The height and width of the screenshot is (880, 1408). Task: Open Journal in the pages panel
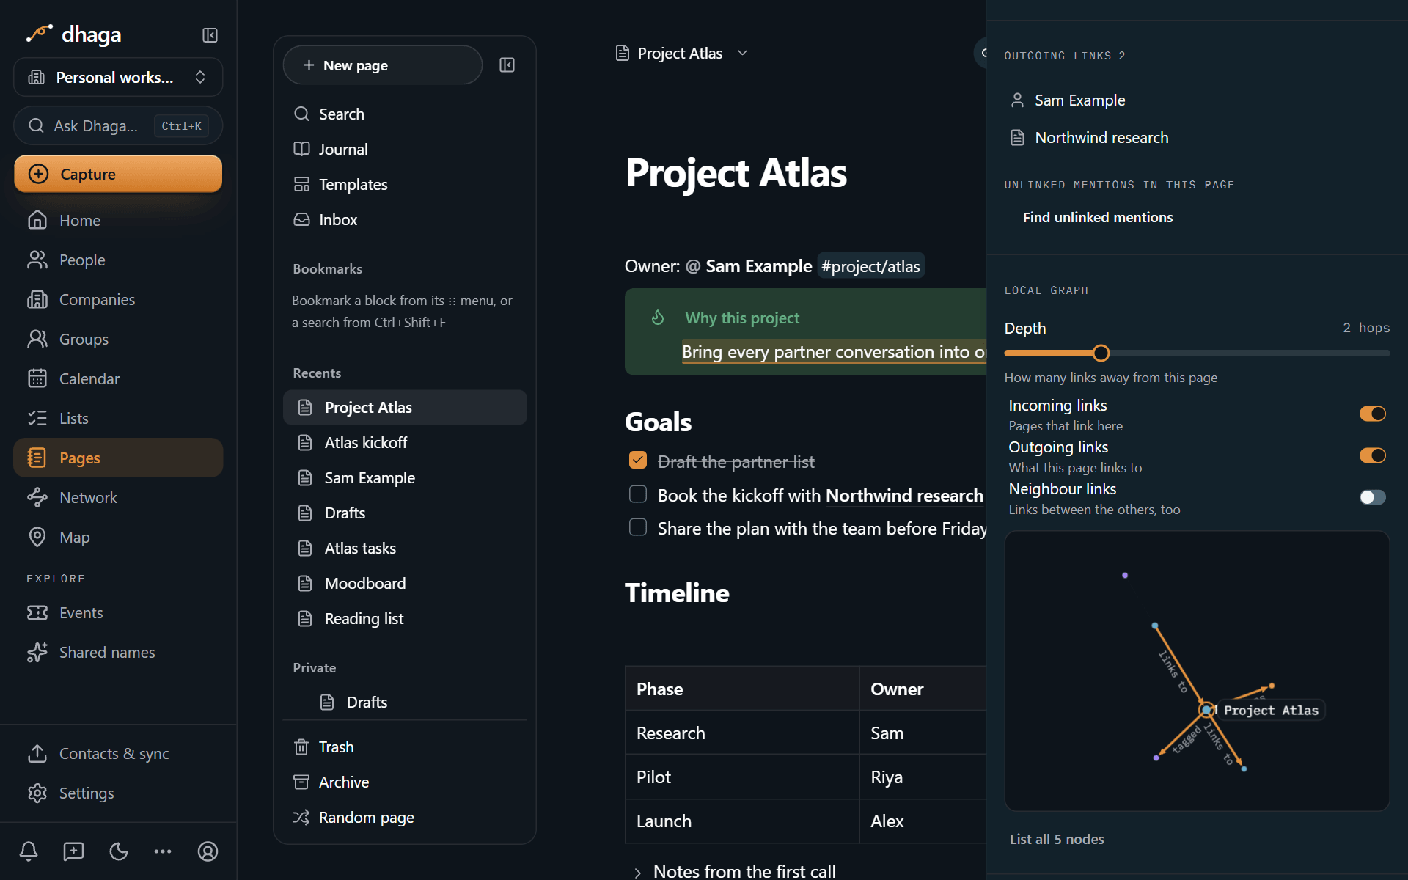pos(405,149)
